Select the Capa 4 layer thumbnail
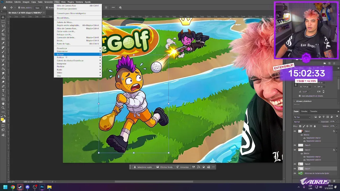 coord(300,169)
